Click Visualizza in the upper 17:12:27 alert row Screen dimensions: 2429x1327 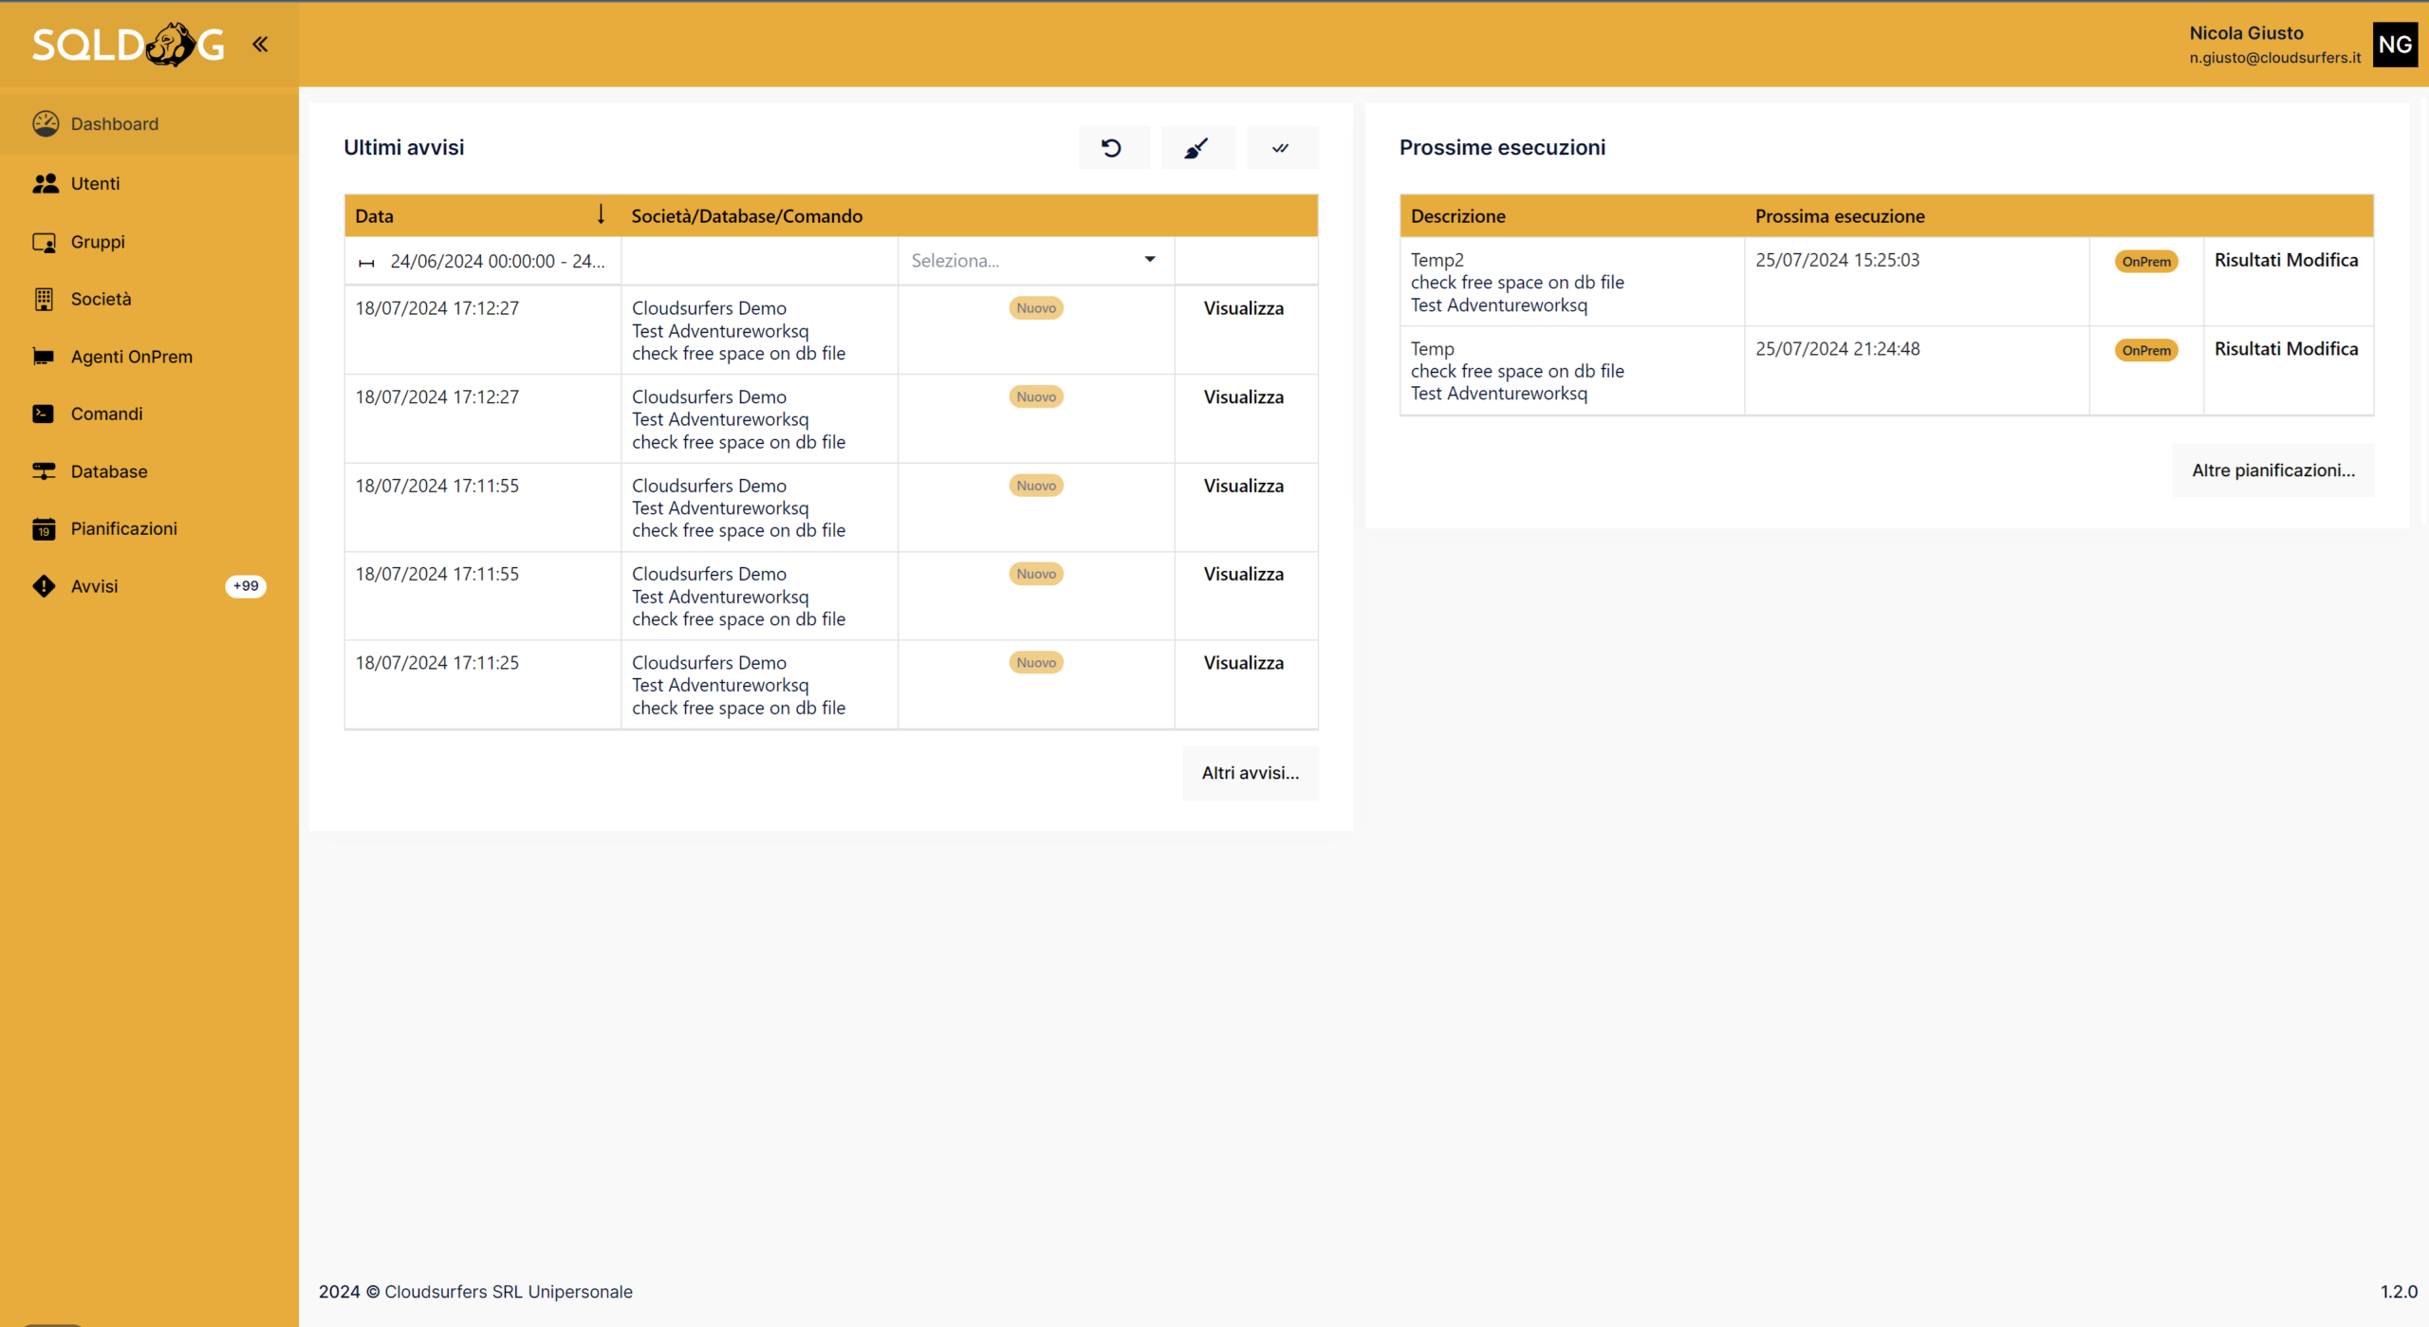tap(1244, 308)
